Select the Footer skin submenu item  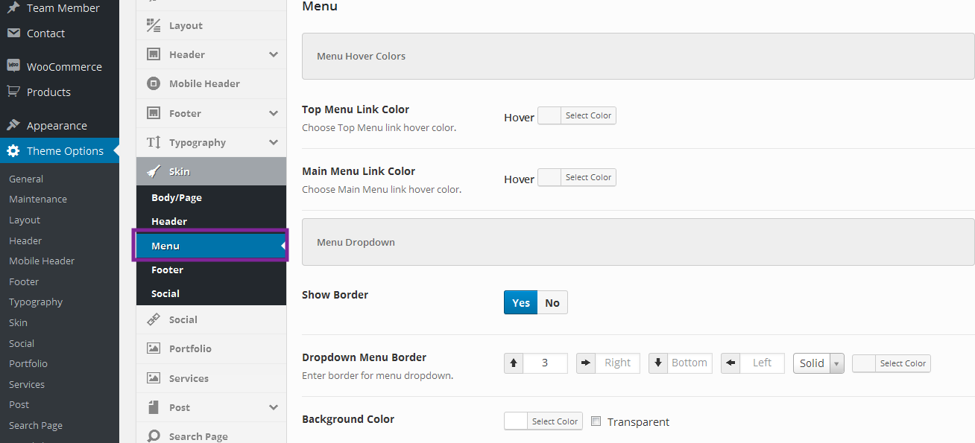[x=167, y=270]
